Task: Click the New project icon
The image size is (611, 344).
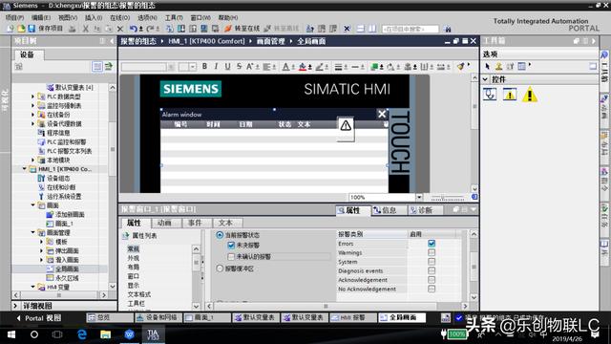Action: 10,29
